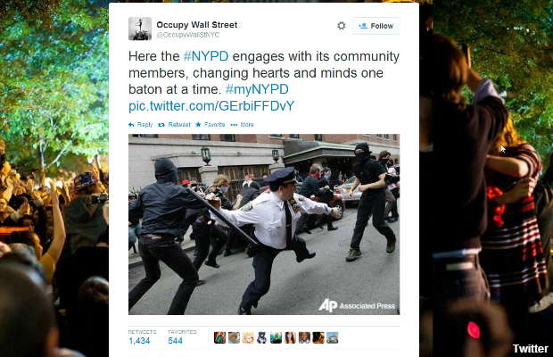
Task: Click the fifth retweeter avatar with green image
Action: tap(276, 337)
